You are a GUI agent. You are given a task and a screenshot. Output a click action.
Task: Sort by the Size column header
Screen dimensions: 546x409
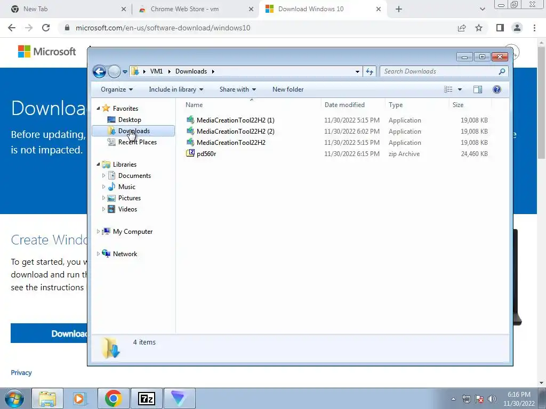click(458, 105)
